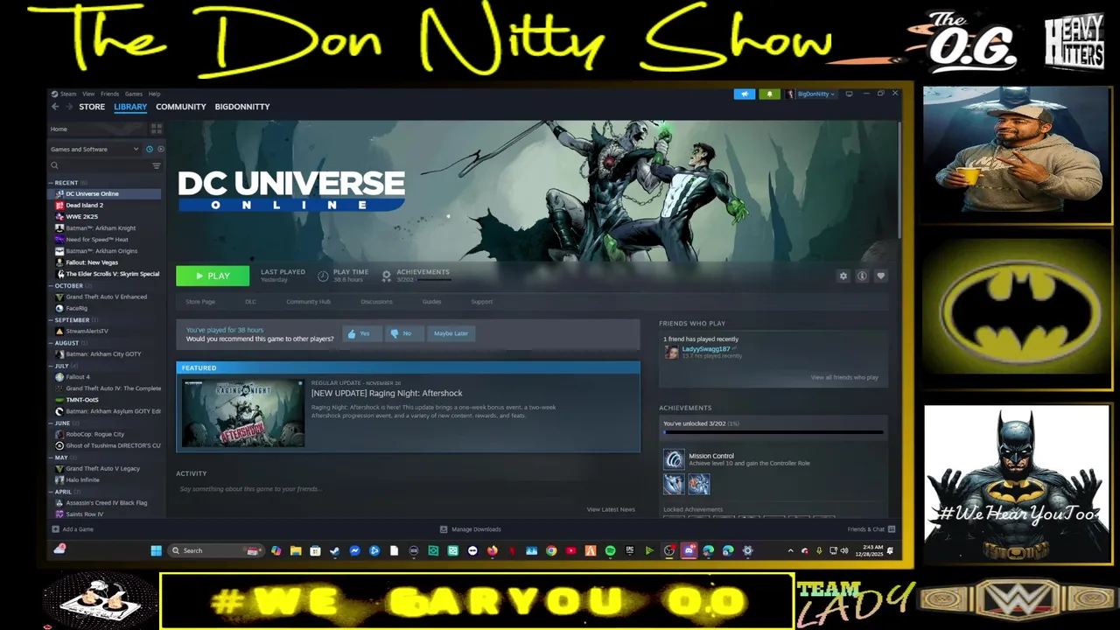Image resolution: width=1120 pixels, height=630 pixels.
Task: Select the Mission Control achievement icon
Action: [x=674, y=459]
